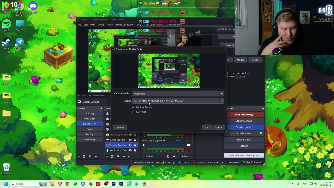Open the Youtube folder on the desktop
The image size is (334, 188).
[6, 79]
